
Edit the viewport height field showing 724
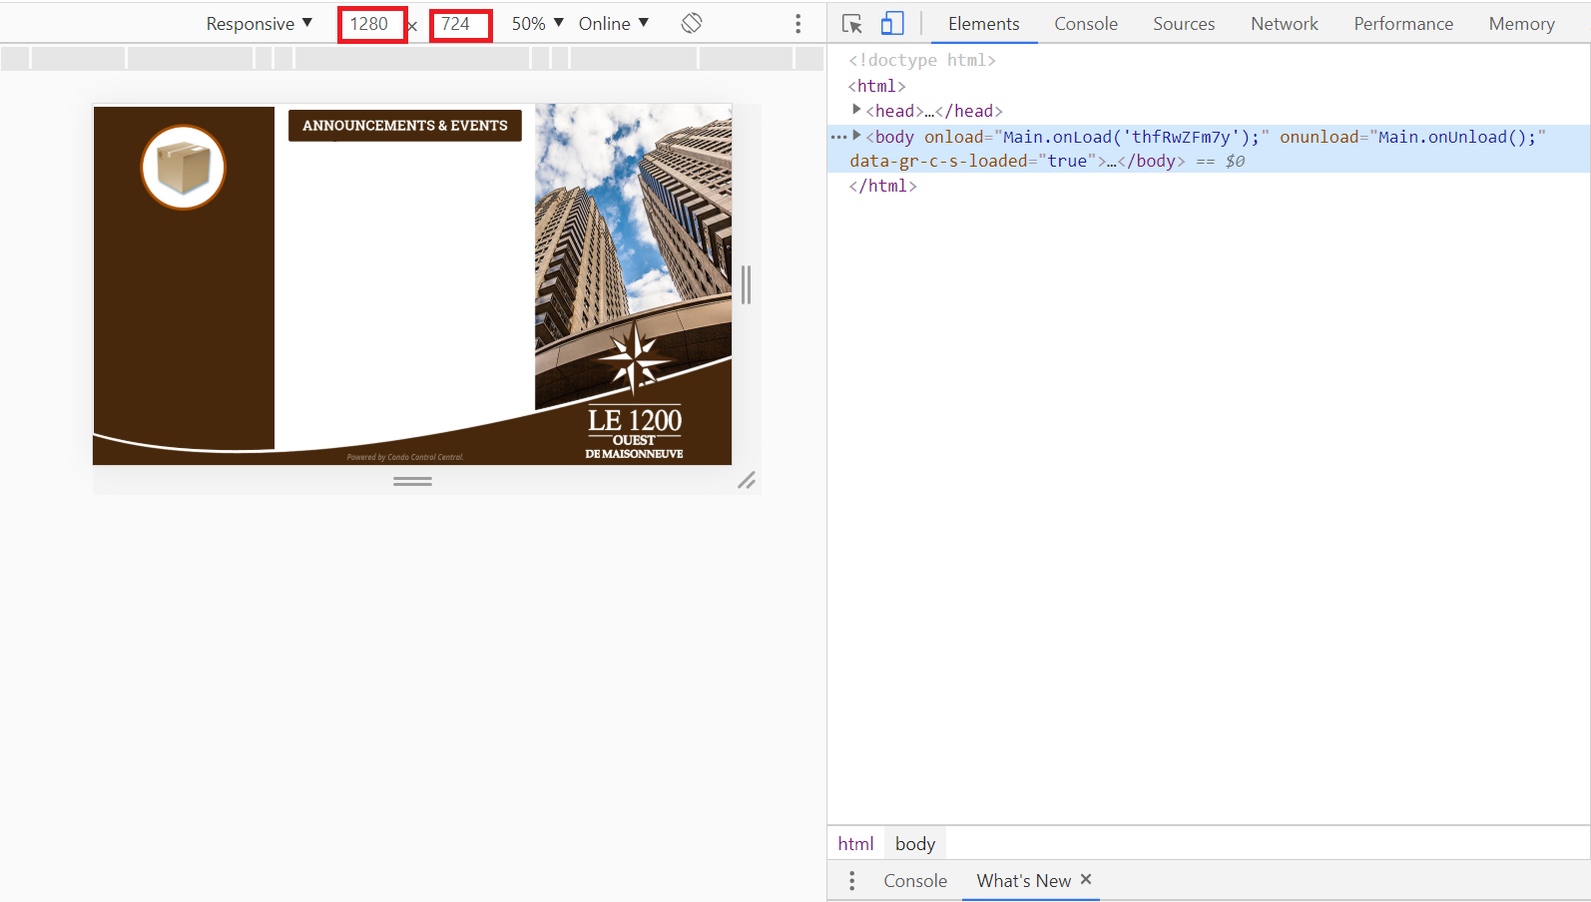(460, 24)
